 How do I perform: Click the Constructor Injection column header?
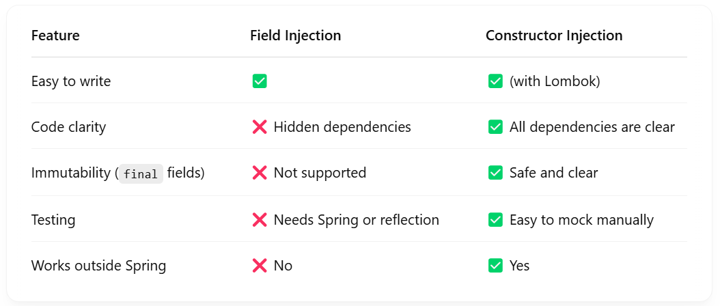(553, 36)
